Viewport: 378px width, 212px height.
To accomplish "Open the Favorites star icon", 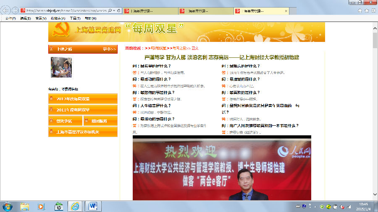I will point(366,10).
